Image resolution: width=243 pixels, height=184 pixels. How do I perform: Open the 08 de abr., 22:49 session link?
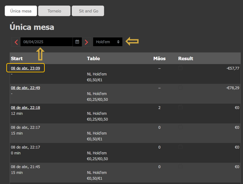click(x=26, y=88)
